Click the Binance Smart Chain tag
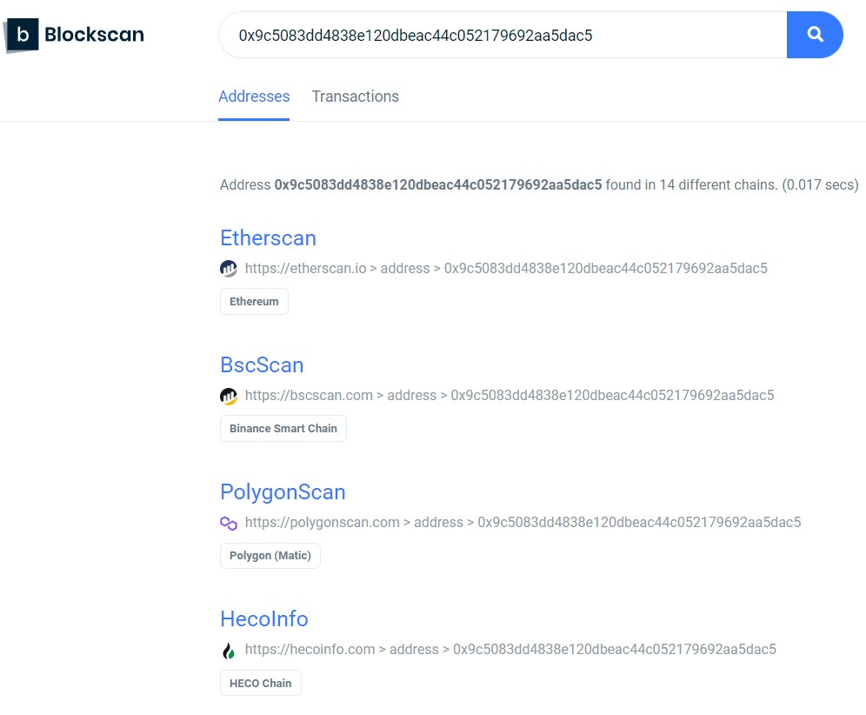866x715 pixels. click(283, 429)
